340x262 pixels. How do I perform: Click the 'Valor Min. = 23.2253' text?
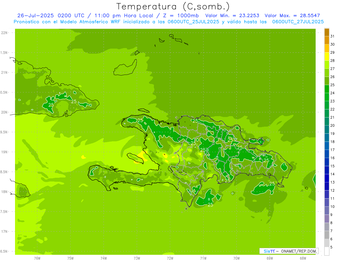tap(232, 16)
